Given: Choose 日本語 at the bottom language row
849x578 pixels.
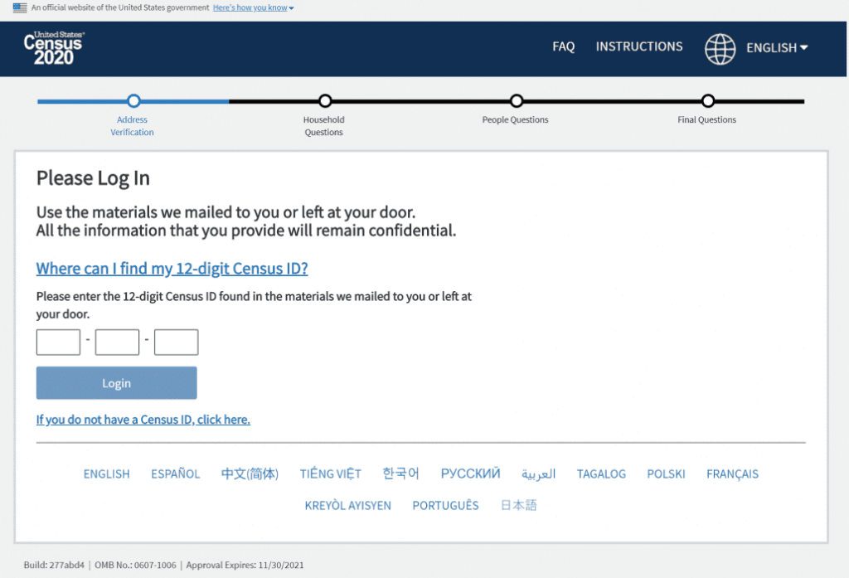Looking at the screenshot, I should click(518, 504).
